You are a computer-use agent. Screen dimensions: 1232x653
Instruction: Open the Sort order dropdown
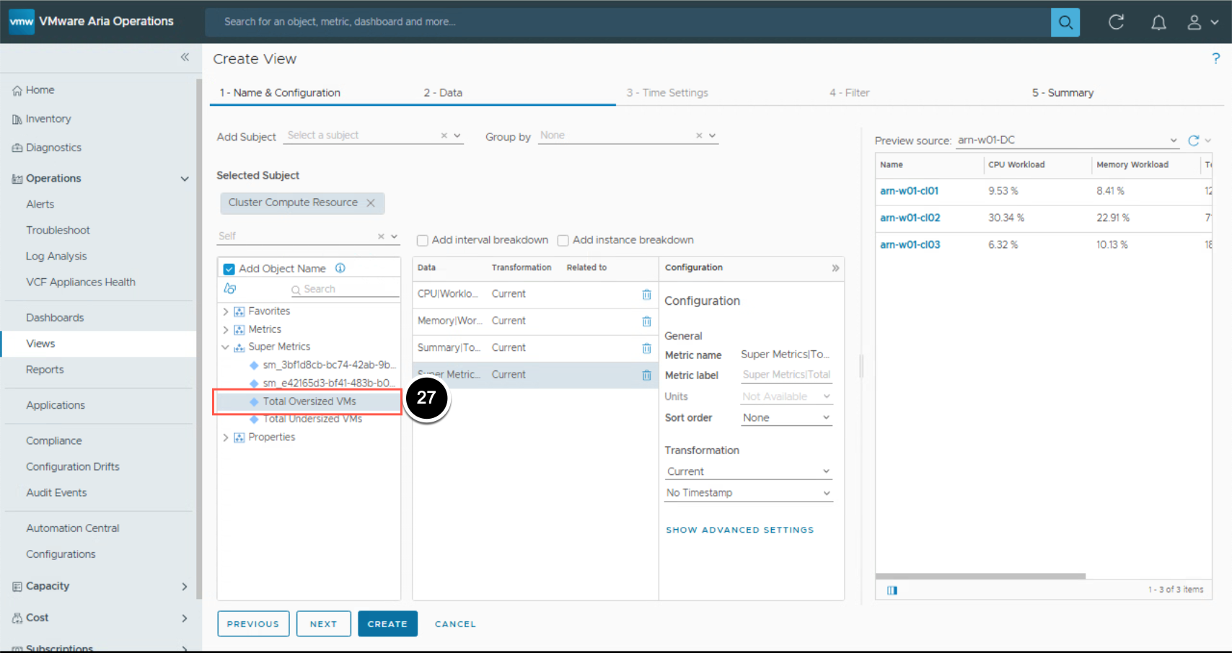coord(786,418)
